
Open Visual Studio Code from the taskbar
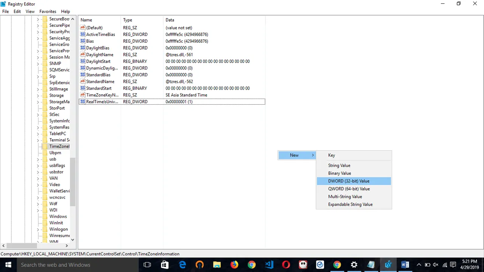coord(269,265)
